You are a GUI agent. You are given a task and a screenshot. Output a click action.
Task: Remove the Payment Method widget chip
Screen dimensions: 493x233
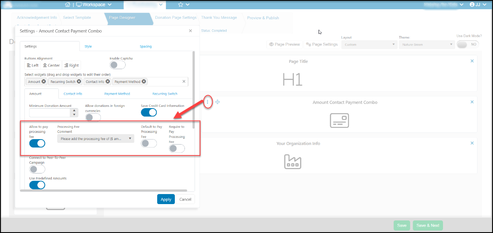[x=144, y=82]
